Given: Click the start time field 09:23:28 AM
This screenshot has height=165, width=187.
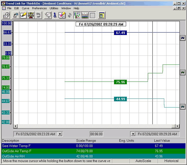Looking at the screenshot, I should [36, 134].
